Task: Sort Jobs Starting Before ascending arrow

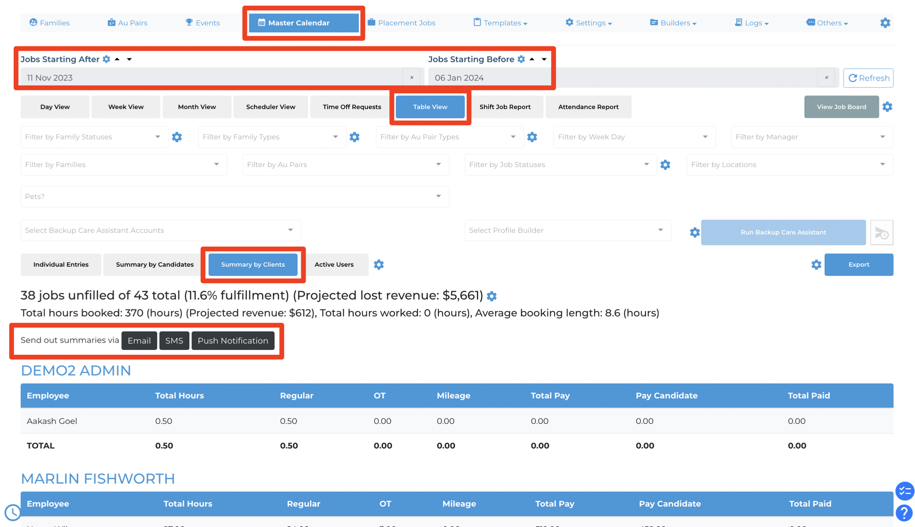Action: click(532, 59)
